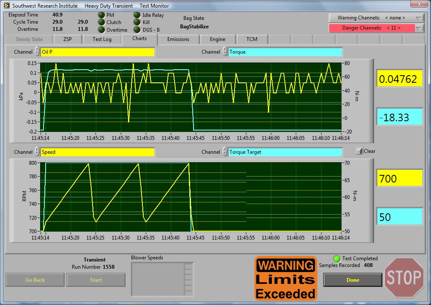Step the Speed channel selector
Screen dimensions: 431x305
click(x=37, y=152)
